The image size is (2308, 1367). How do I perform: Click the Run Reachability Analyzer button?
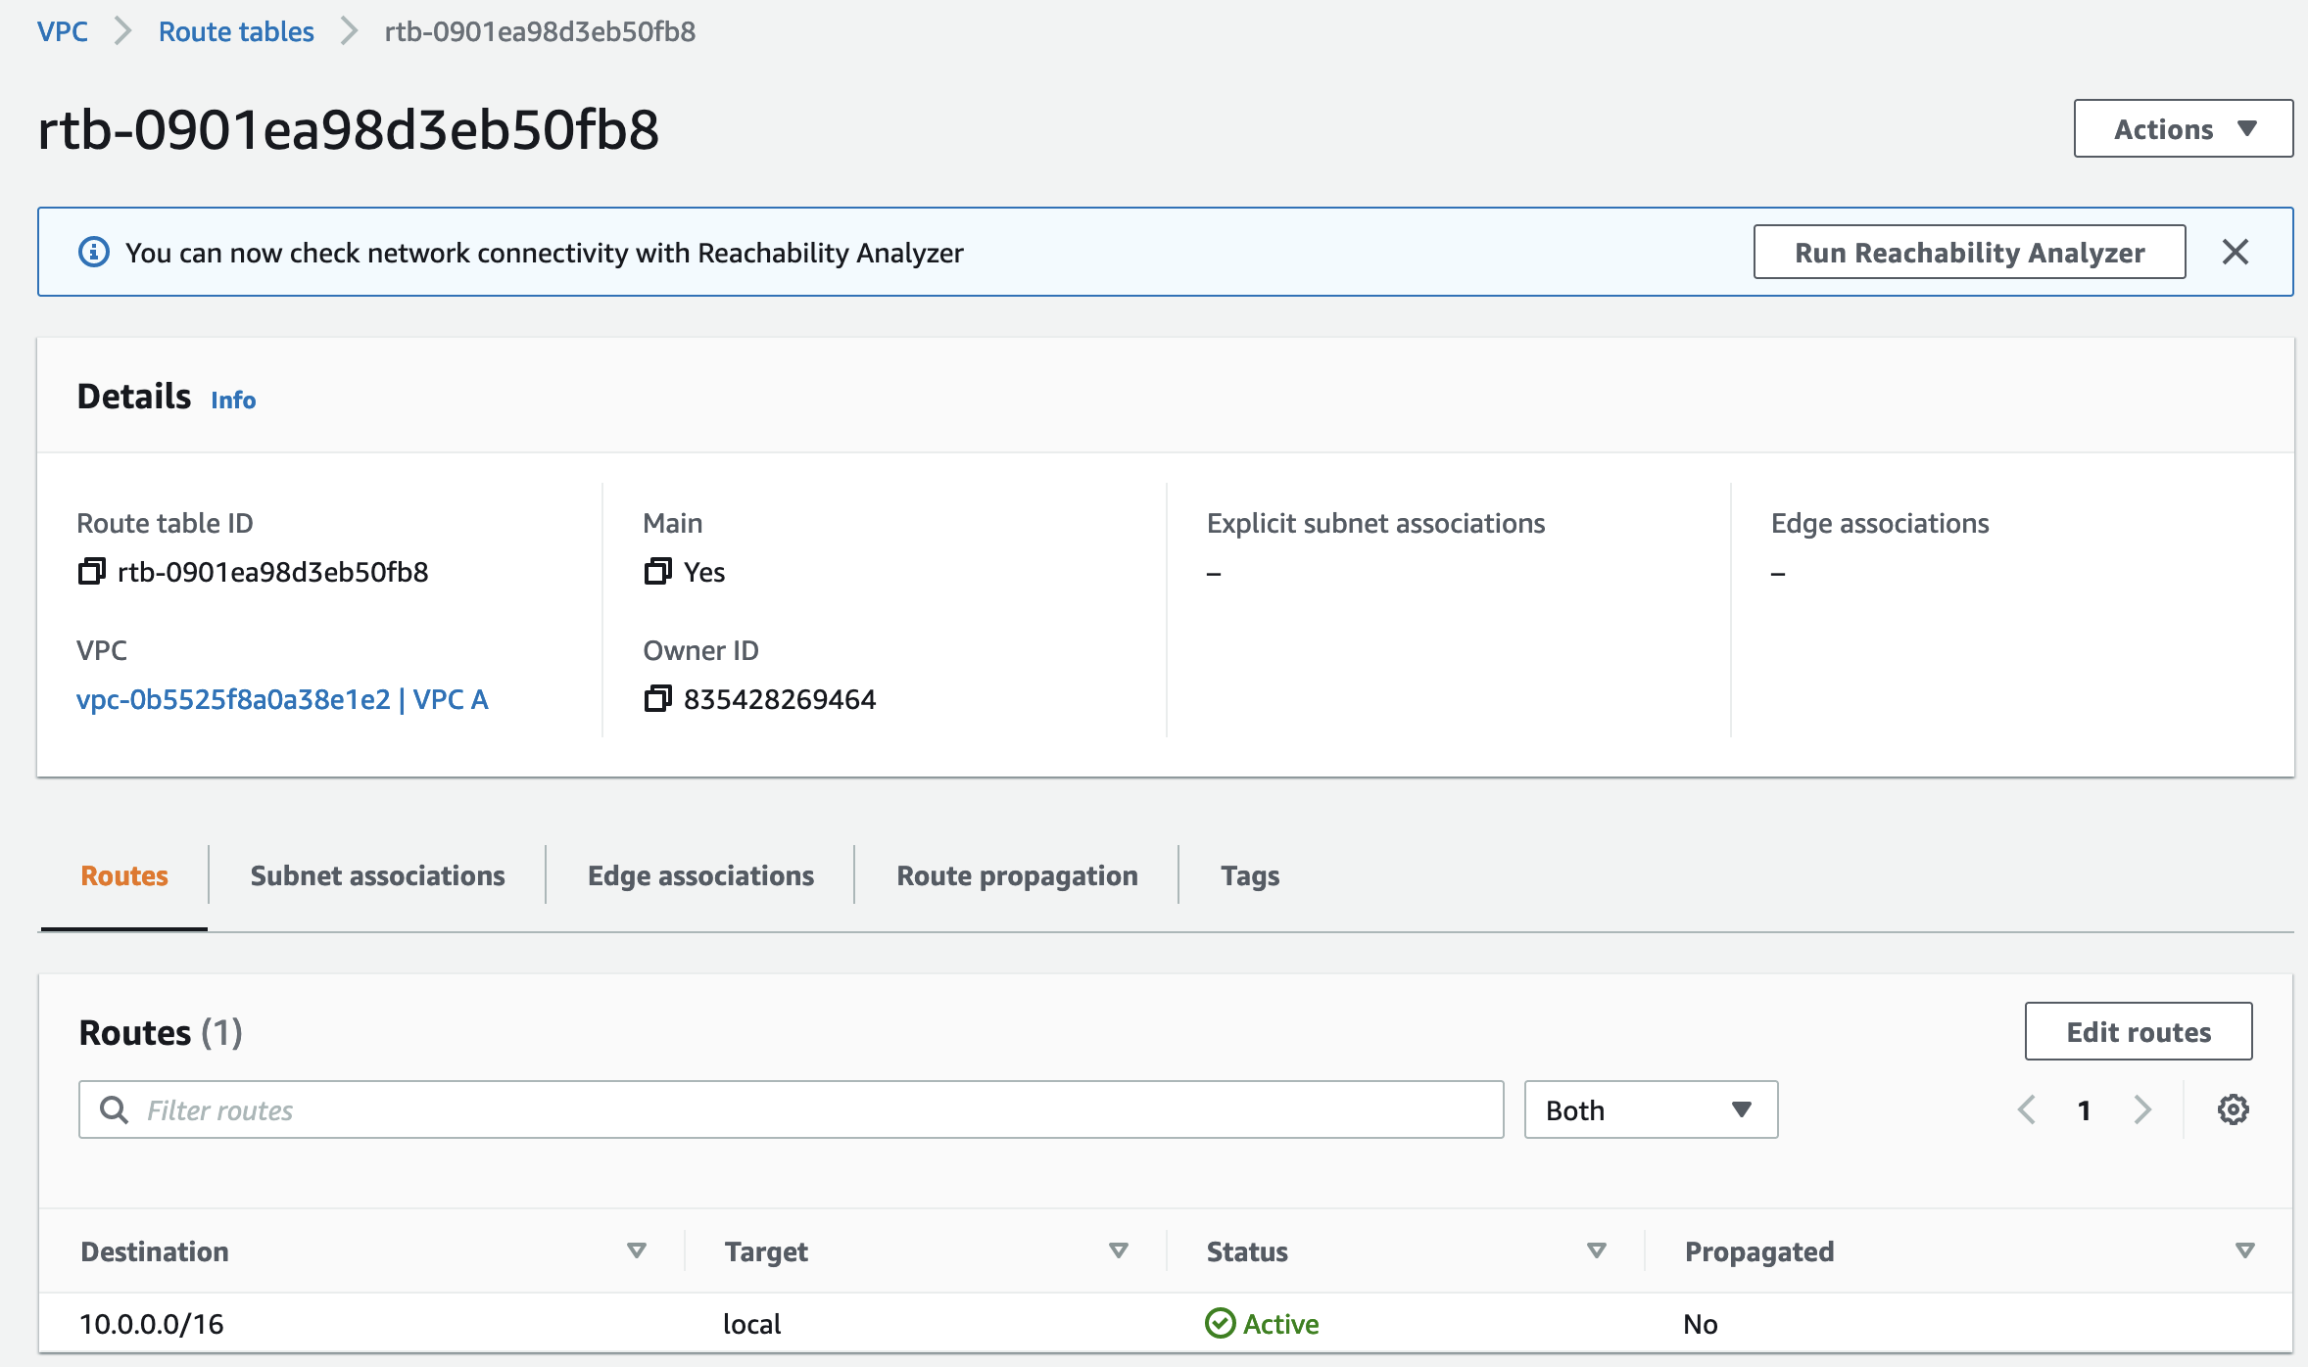(x=1969, y=253)
